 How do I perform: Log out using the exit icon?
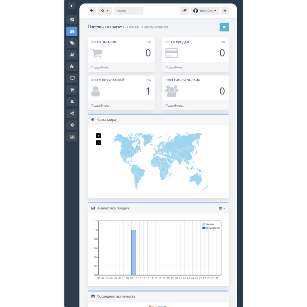(225, 10)
